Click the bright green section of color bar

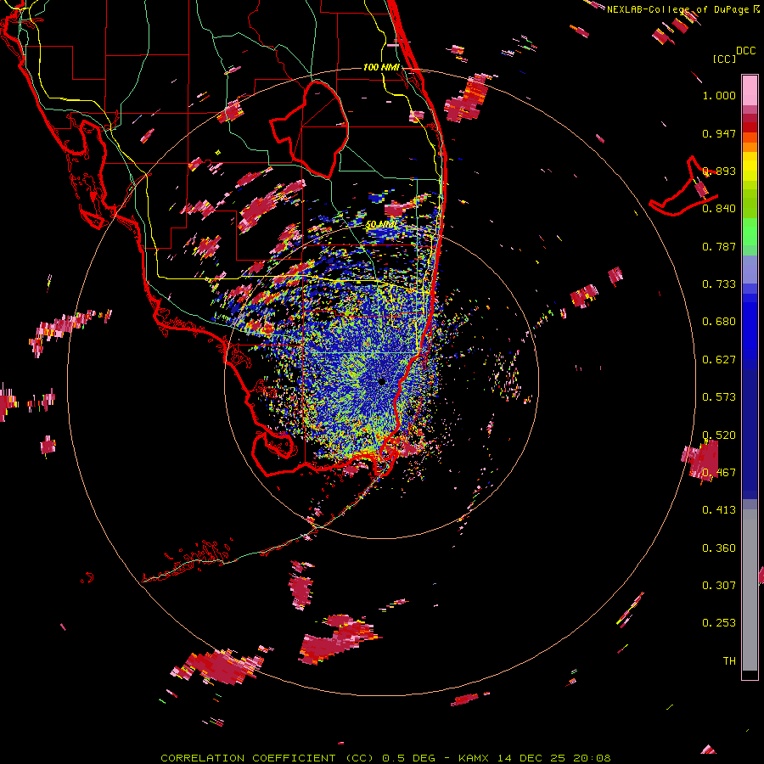click(750, 232)
